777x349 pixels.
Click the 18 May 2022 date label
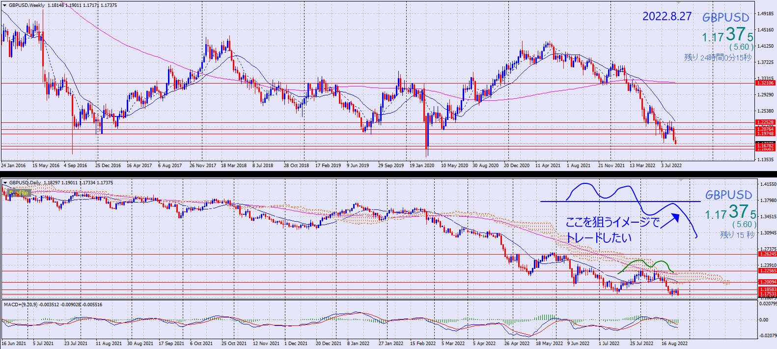pos(550,344)
